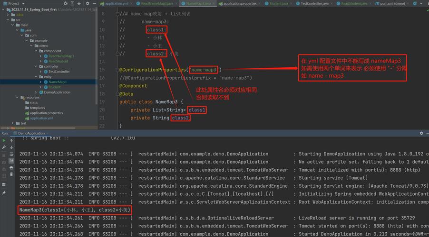
Task: Click Up the Stack Trace arrow
Action: pyautogui.click(x=11, y=140)
